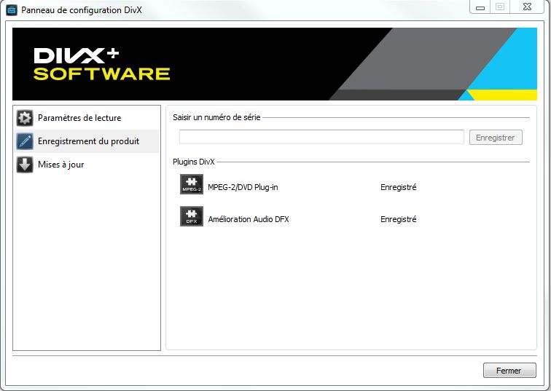
Task: Click the download arrow icon for Mises à jour
Action: click(x=25, y=165)
